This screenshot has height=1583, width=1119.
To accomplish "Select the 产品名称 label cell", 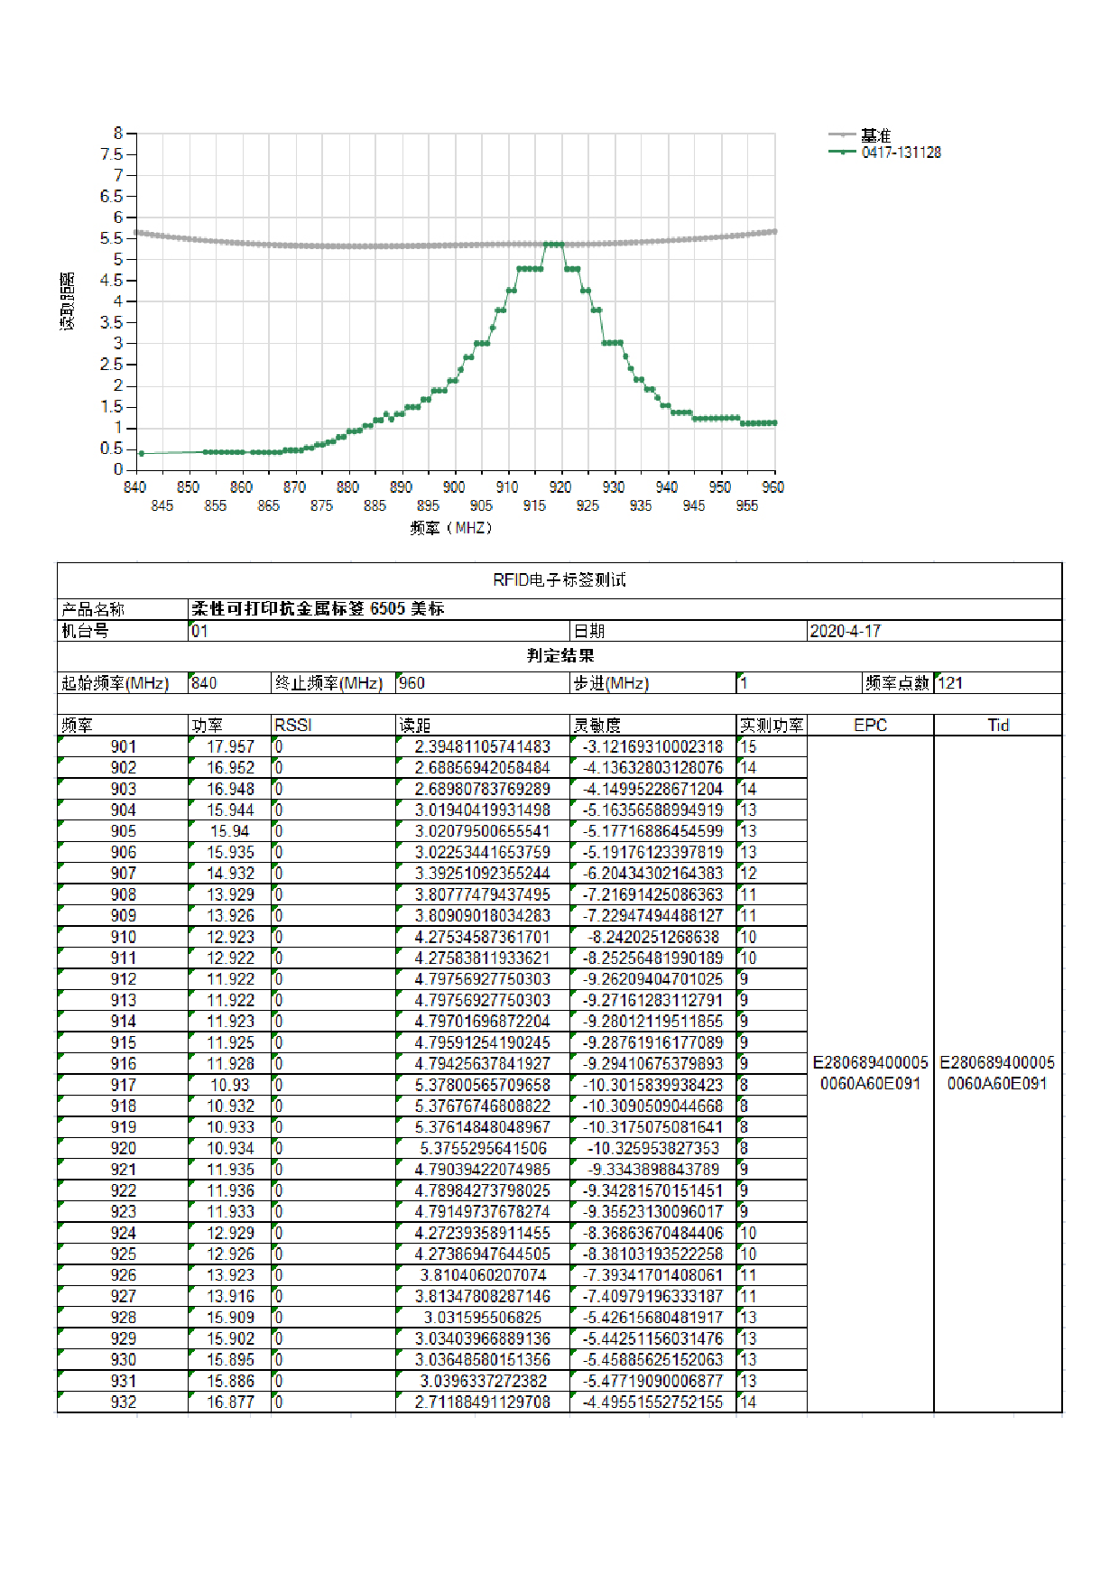I will 123,609.
